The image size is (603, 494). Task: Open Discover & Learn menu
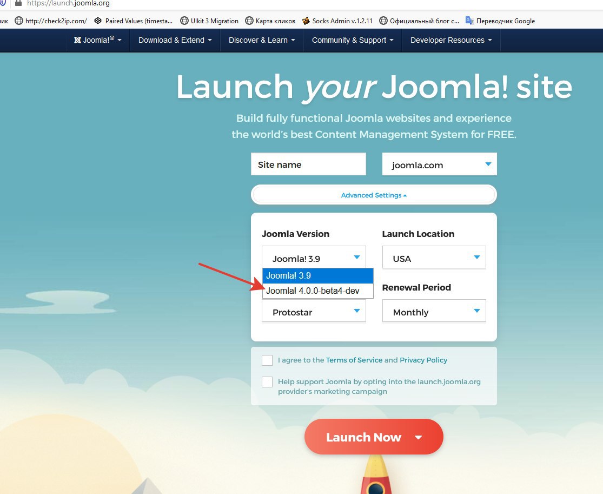click(x=262, y=40)
